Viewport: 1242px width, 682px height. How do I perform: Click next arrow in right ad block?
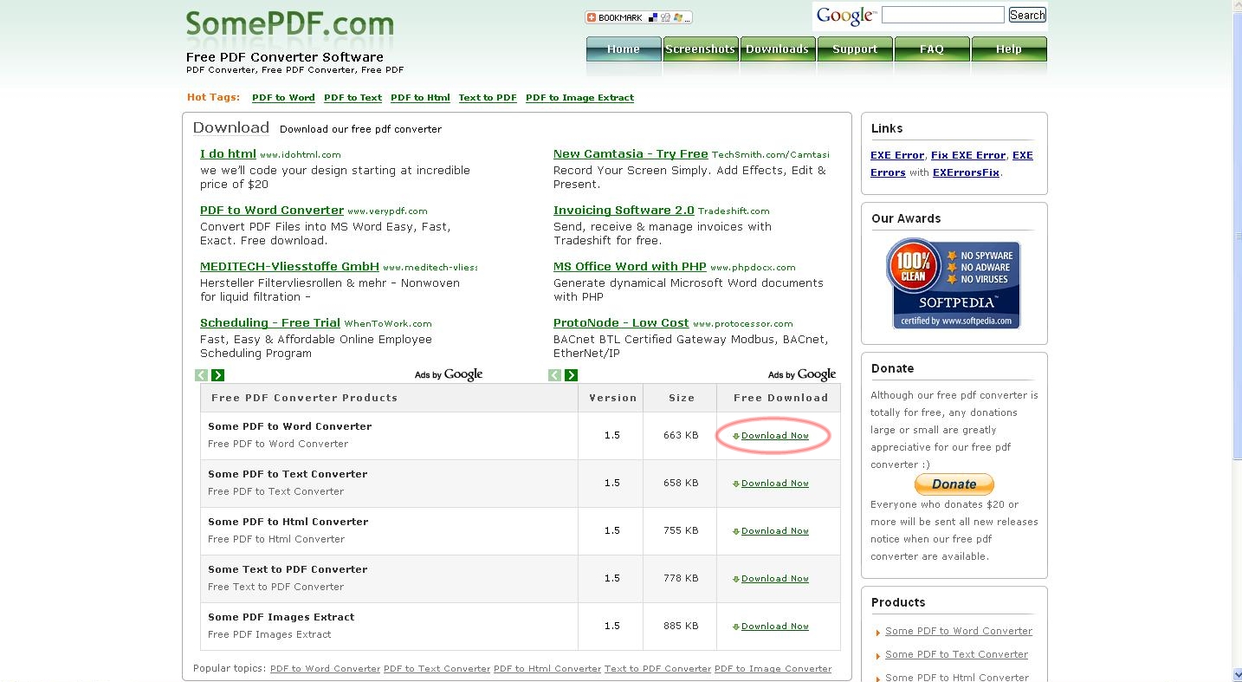point(571,375)
